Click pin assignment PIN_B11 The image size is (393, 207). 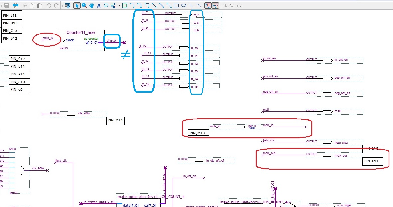point(20,66)
